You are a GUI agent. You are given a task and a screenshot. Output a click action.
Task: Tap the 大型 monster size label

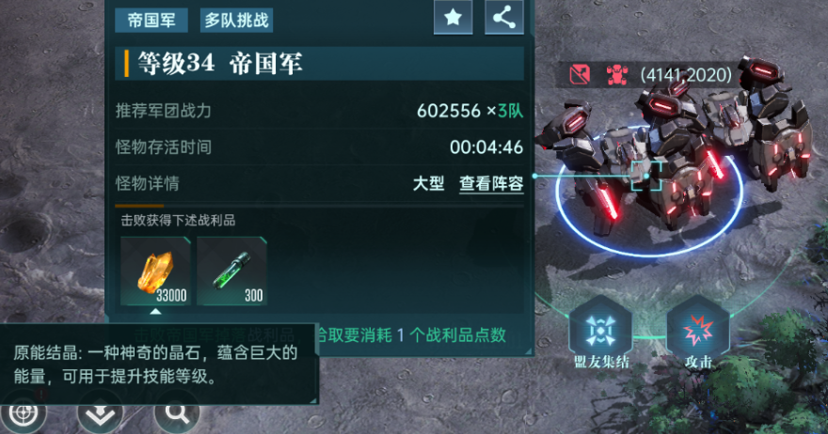point(428,183)
